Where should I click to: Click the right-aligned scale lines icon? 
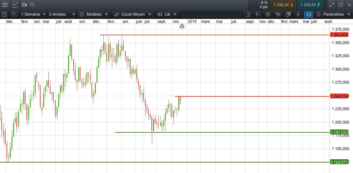click(248, 14)
